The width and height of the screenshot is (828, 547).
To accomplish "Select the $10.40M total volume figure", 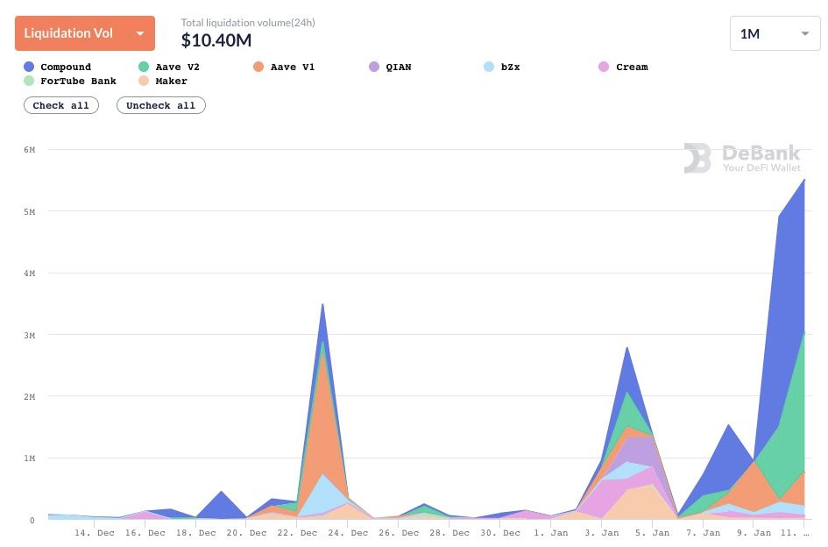I will (216, 40).
